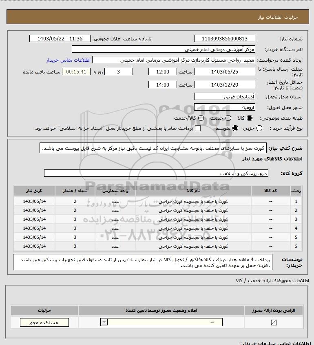Select row 1 in the goods table

[x=158, y=201]
